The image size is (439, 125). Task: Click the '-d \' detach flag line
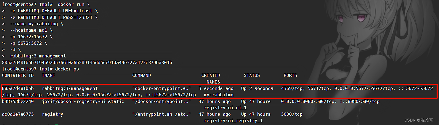pyautogui.click(x=15, y=49)
